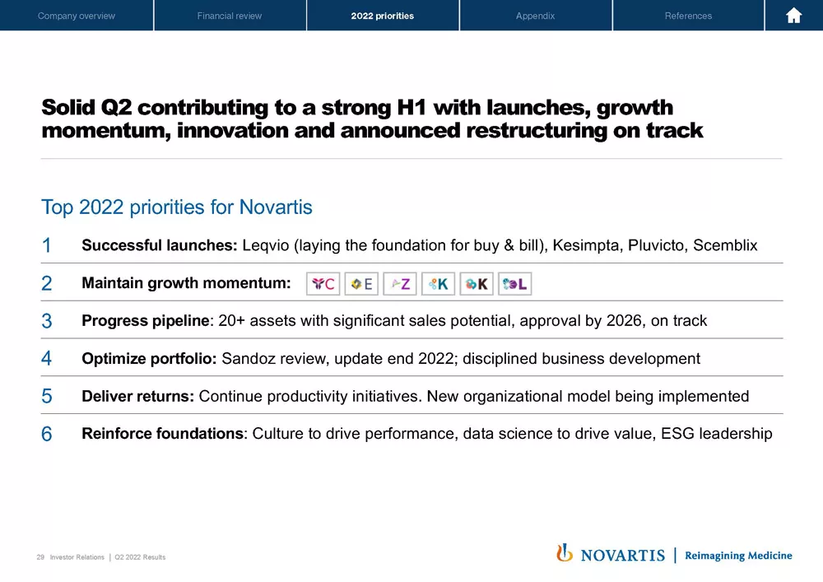Click 'Reimagining Medicine' tagline in footer

click(x=738, y=555)
